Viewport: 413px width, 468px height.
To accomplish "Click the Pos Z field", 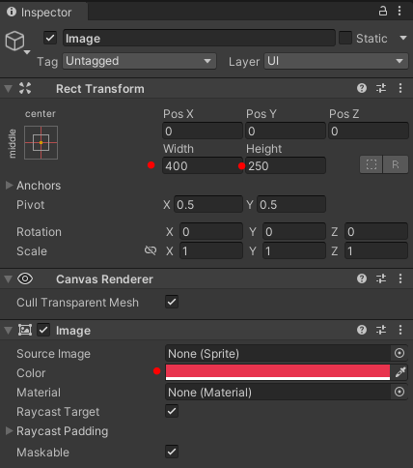I will pyautogui.click(x=369, y=131).
